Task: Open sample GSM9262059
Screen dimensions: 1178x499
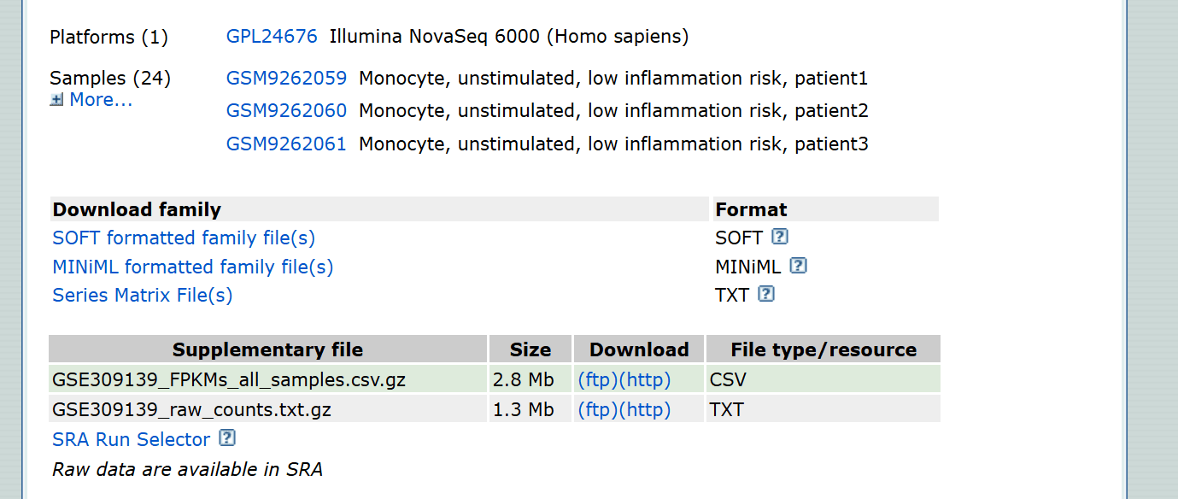Action: tap(286, 79)
